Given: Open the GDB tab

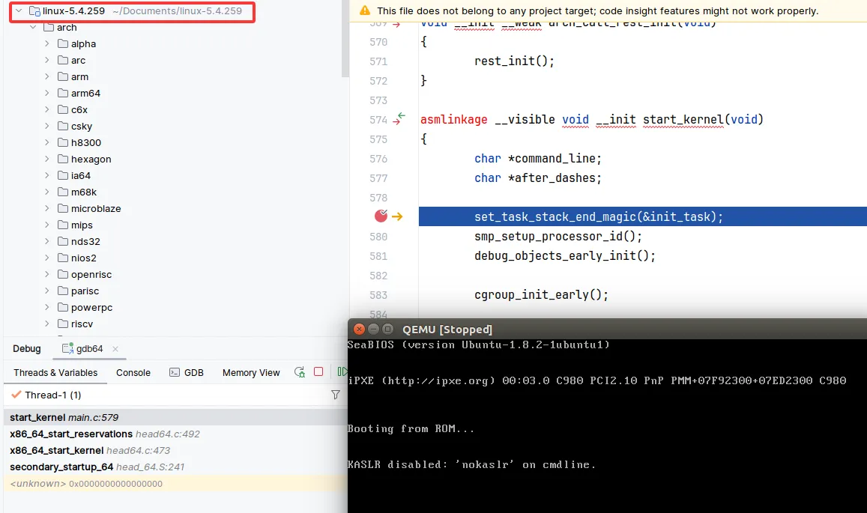Looking at the screenshot, I should 187,373.
